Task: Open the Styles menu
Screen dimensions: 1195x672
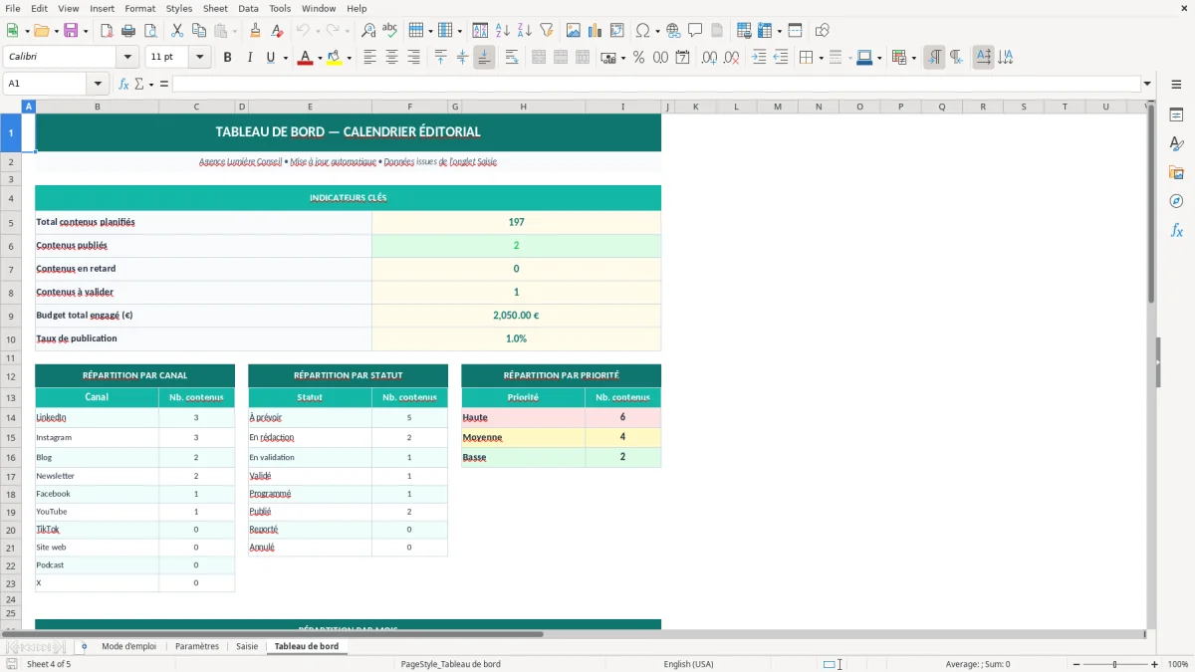Action: pyautogui.click(x=179, y=8)
